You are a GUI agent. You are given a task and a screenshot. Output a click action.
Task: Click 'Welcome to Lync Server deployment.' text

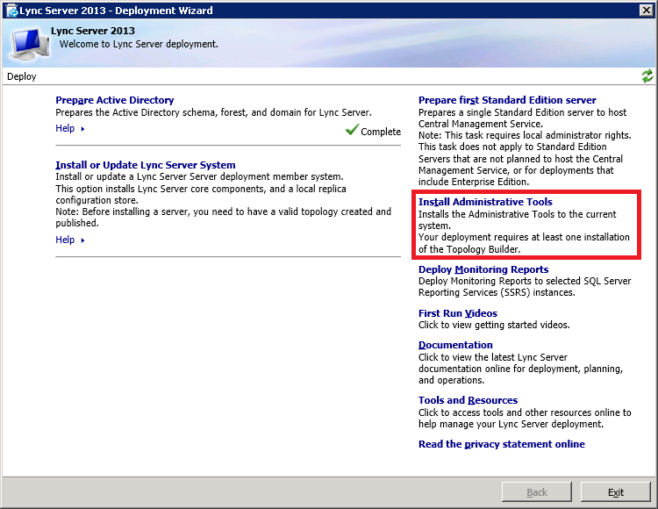point(139,44)
